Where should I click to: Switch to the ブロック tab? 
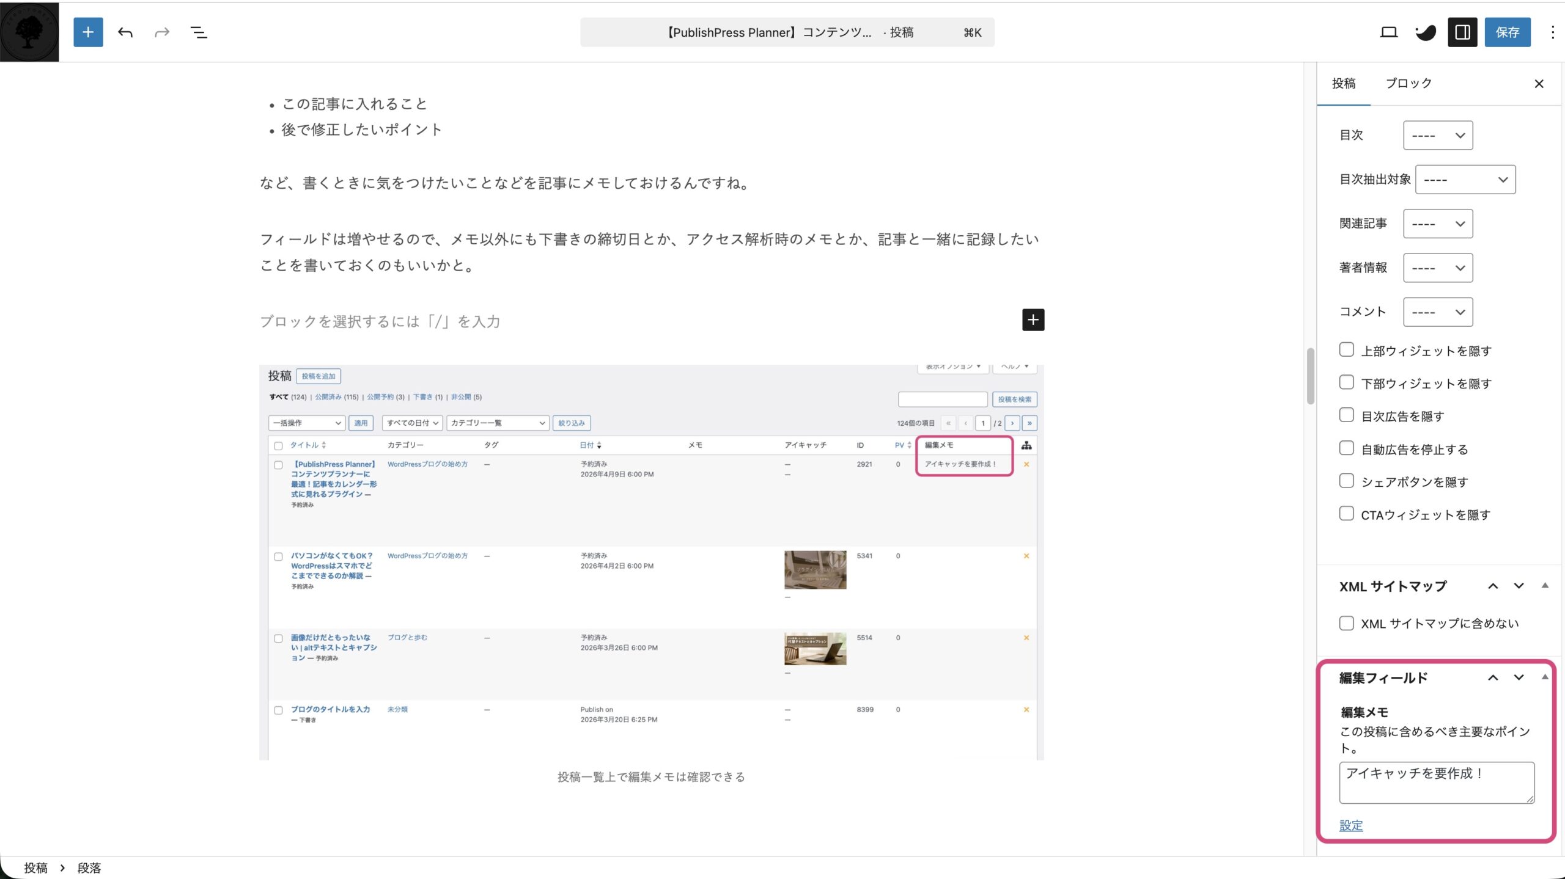click(1408, 84)
